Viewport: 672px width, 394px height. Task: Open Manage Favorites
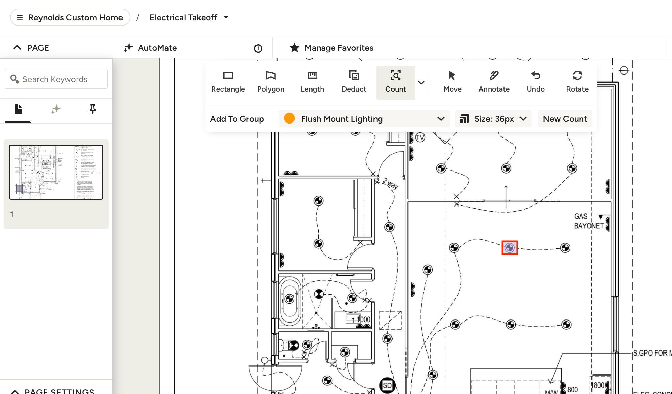pos(332,48)
